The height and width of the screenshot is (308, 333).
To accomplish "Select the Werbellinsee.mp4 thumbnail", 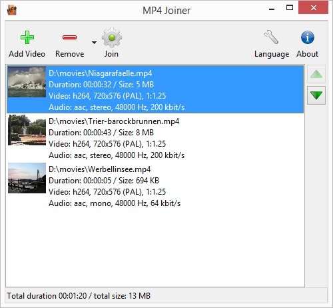I will [x=27, y=178].
